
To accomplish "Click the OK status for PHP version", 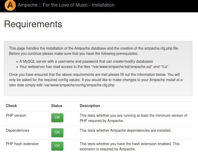I will (57, 118).
